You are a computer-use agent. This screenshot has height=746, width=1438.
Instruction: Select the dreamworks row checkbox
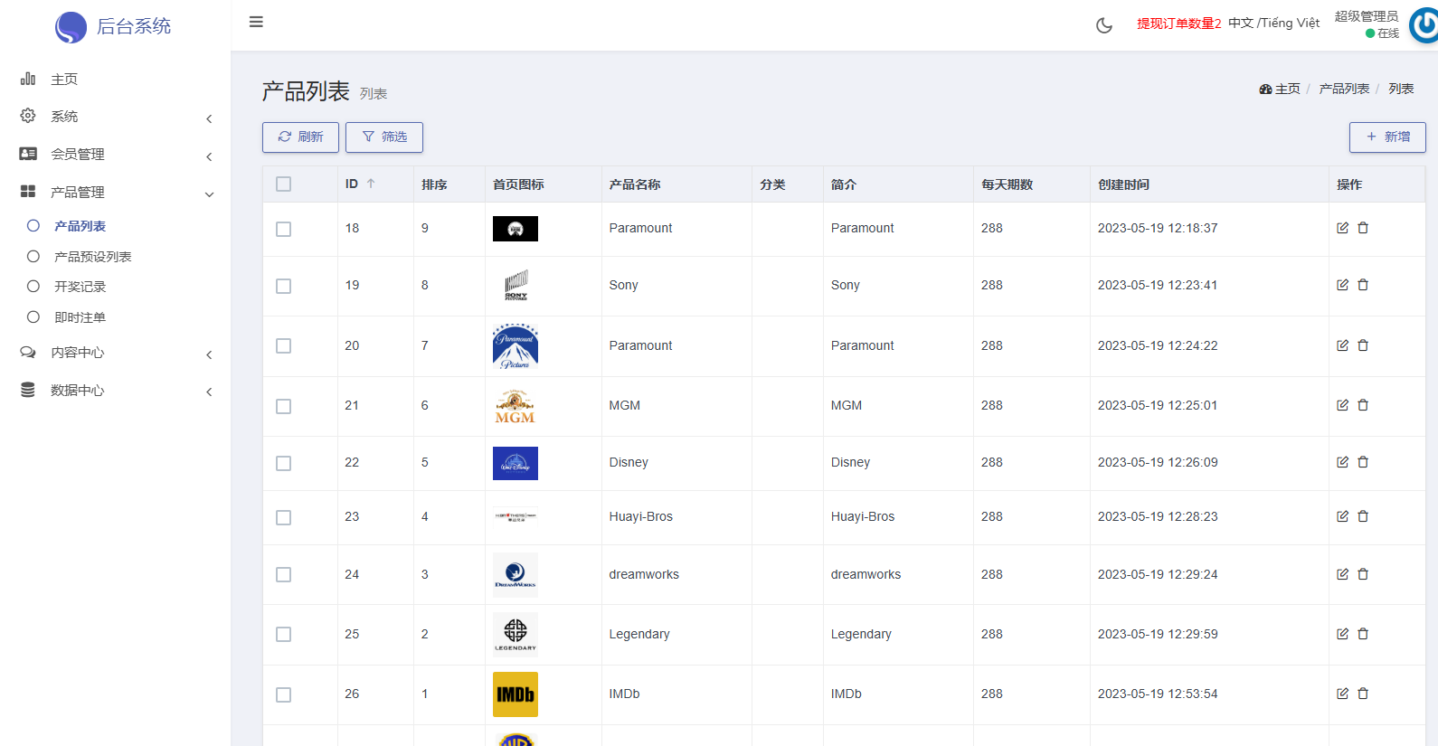click(x=284, y=575)
